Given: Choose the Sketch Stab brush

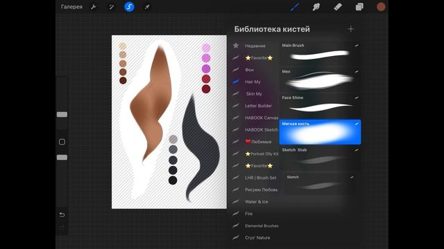Looking at the screenshot, I should (x=320, y=158).
